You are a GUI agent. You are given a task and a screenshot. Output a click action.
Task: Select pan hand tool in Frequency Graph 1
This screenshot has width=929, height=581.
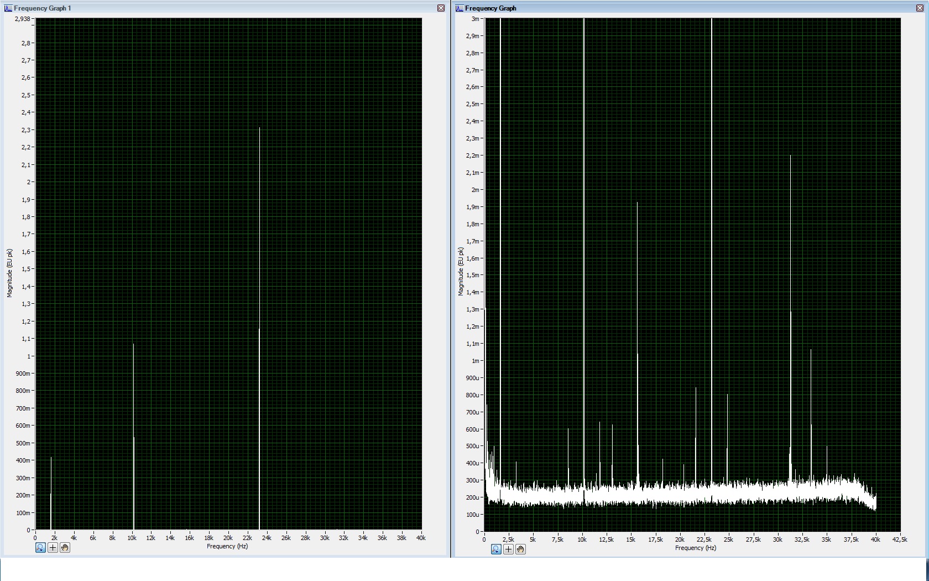[x=65, y=547]
